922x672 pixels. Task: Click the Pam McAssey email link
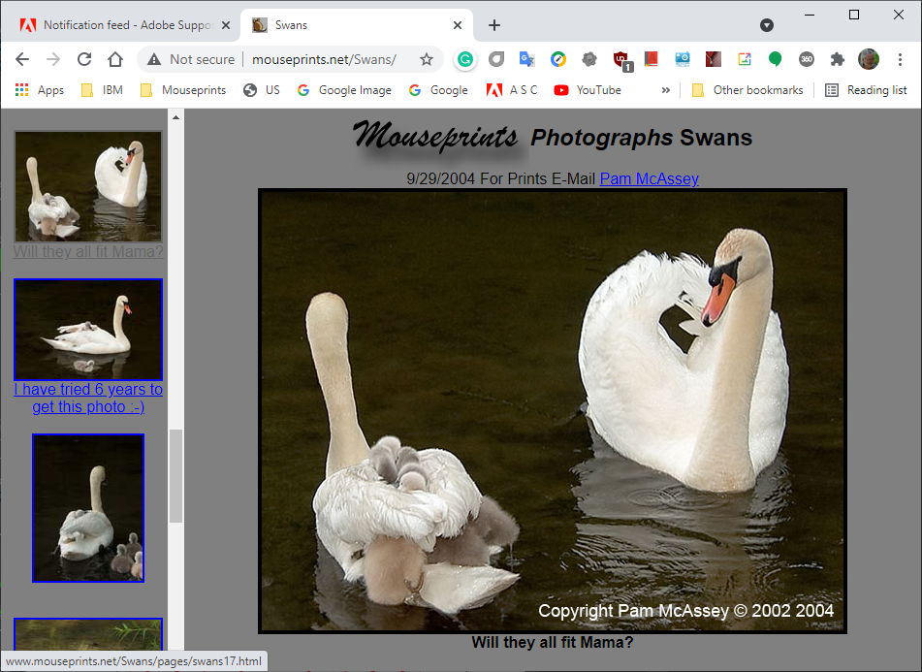coord(650,178)
